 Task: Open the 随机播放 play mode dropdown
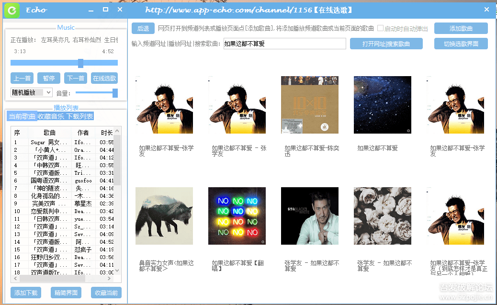(x=32, y=92)
